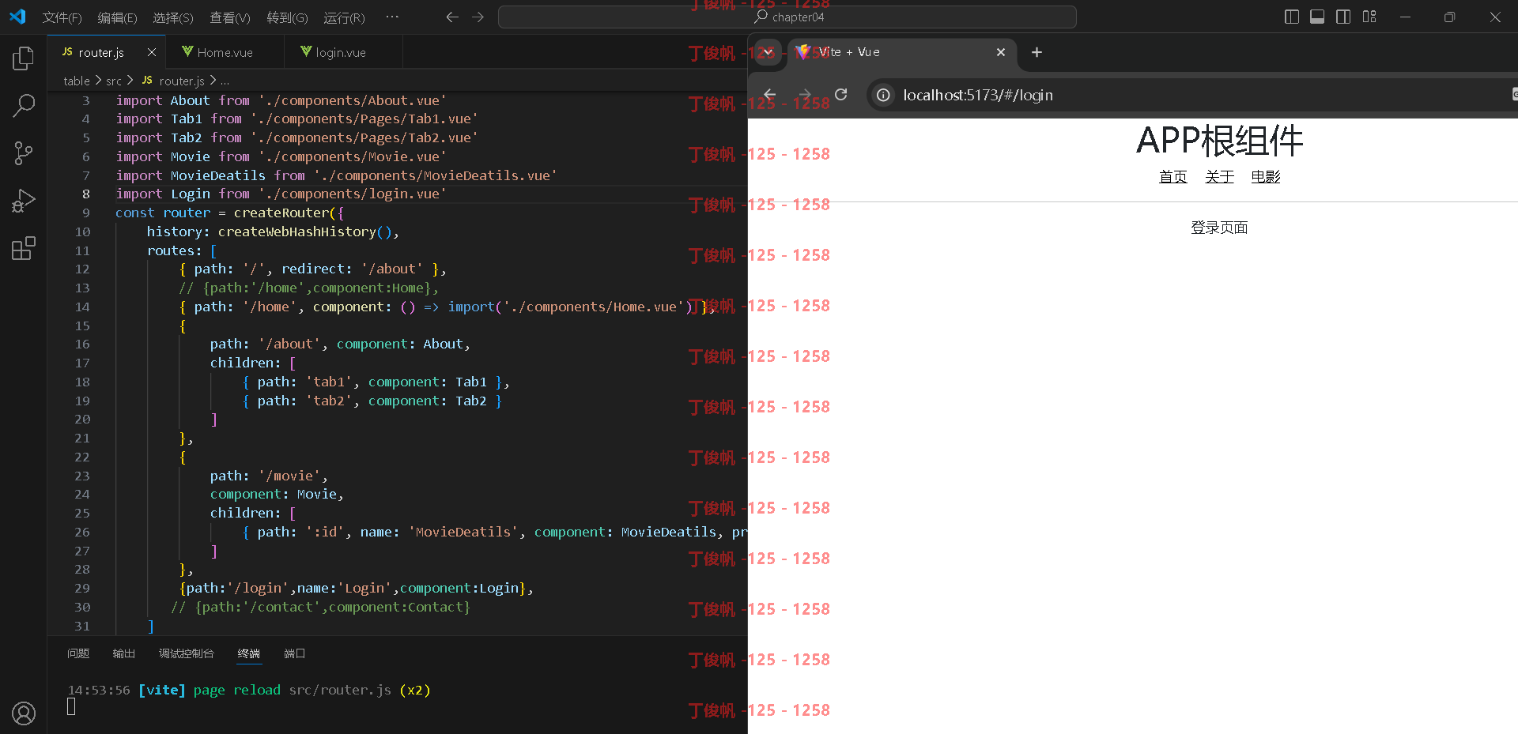
Task: Open the 查看(V) menu
Action: coord(230,17)
